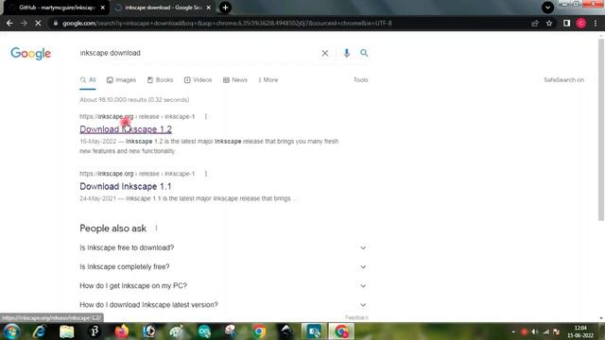Click Feedback link below questions

356,317
